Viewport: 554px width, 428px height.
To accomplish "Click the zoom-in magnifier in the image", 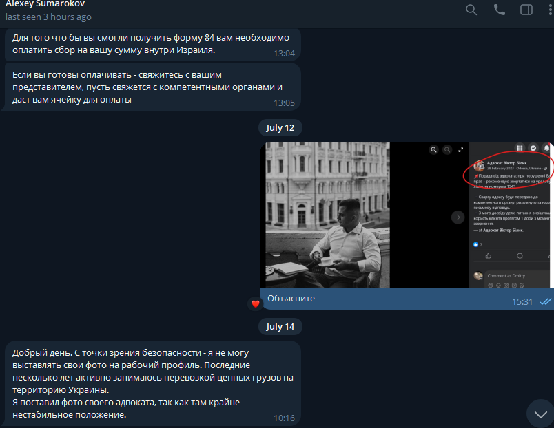I will tap(434, 149).
